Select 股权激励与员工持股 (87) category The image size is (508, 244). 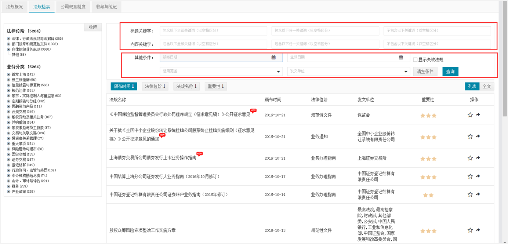click(x=31, y=128)
